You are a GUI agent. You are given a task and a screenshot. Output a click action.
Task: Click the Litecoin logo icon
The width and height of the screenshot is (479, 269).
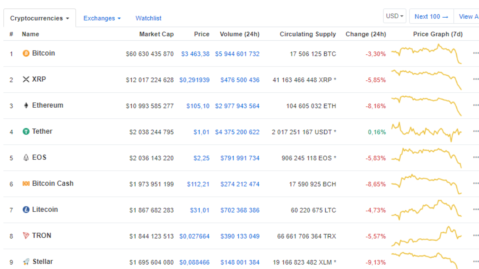26,210
